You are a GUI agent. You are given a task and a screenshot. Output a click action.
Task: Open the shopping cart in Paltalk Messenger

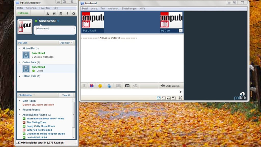tap(54, 13)
